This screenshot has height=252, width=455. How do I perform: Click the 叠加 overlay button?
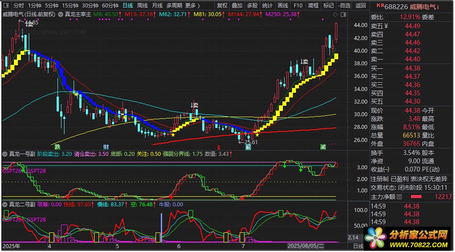tap(237, 6)
